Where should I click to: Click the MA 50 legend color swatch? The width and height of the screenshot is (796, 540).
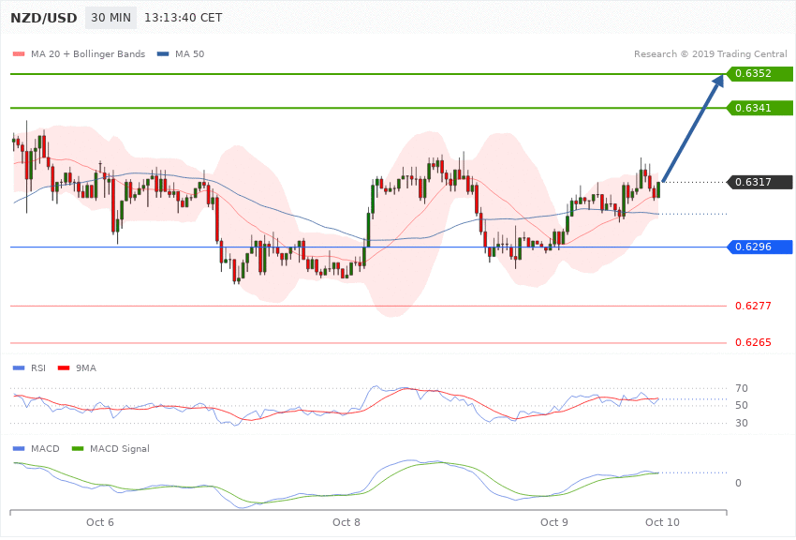pos(163,53)
